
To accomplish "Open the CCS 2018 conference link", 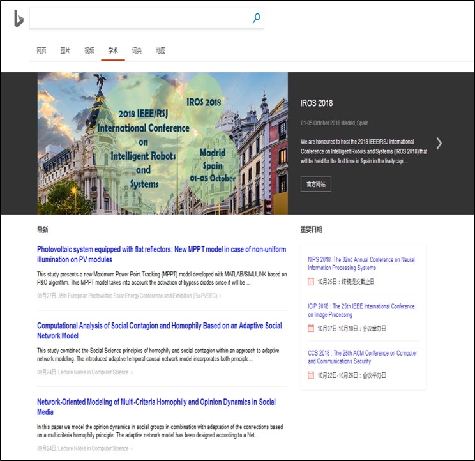I will 362,357.
